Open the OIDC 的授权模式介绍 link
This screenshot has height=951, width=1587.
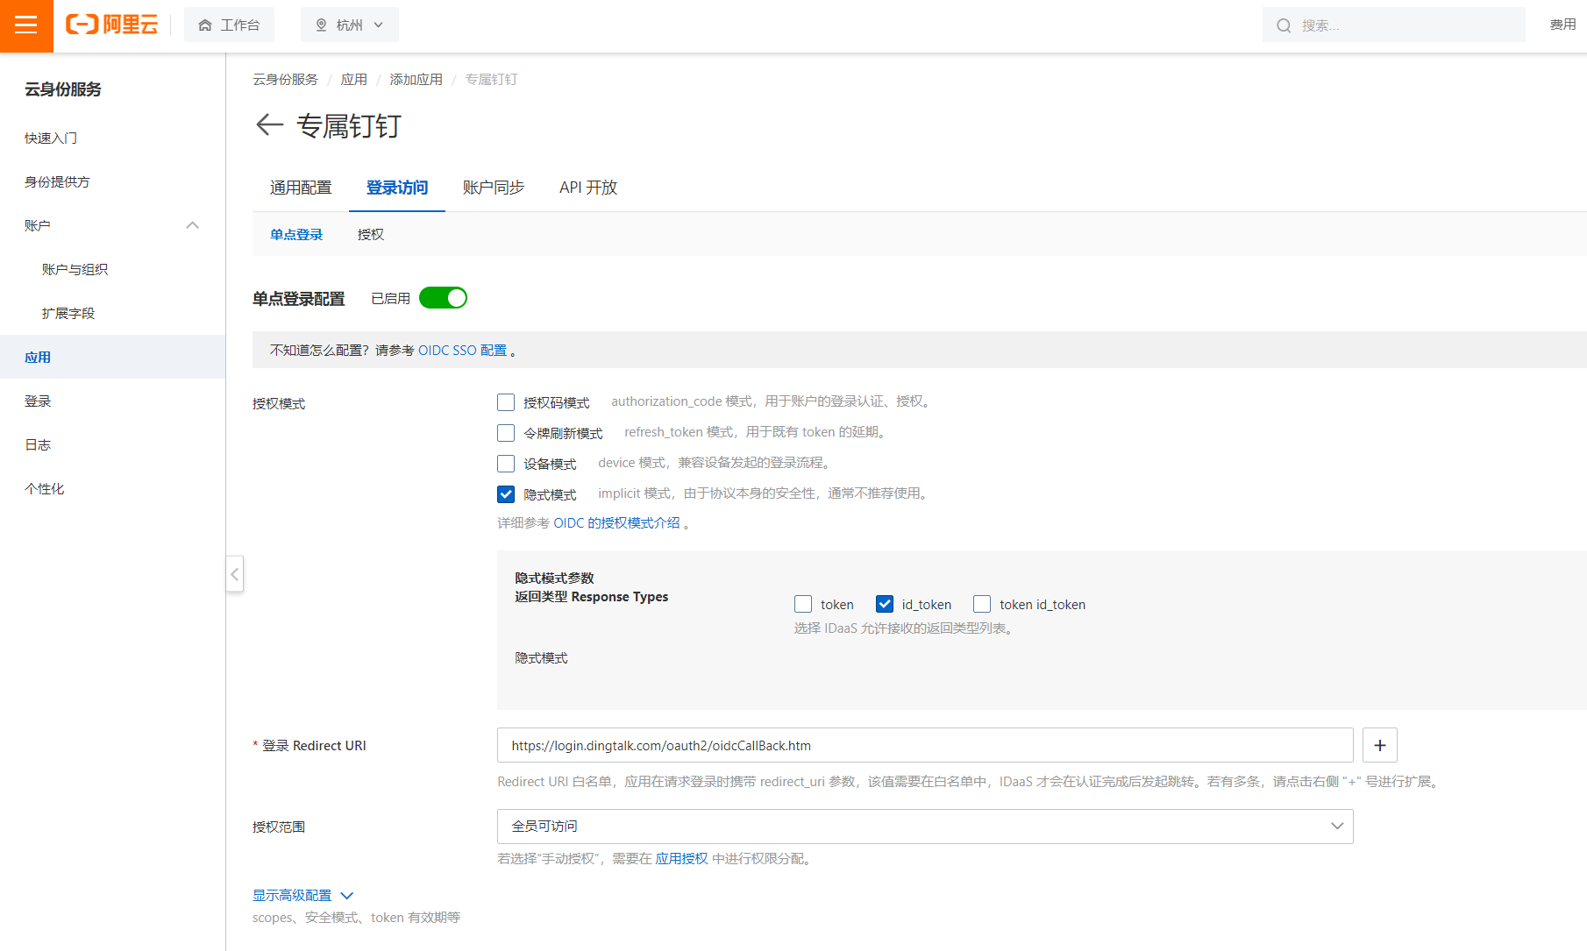click(x=617, y=523)
